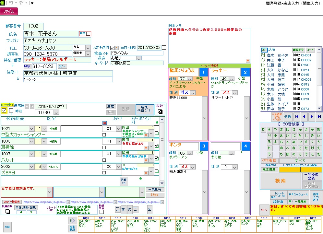The height and width of the screenshot is (234, 323).
Task: Jump to the last slip with right arrows icon
Action: pyautogui.click(x=135, y=209)
